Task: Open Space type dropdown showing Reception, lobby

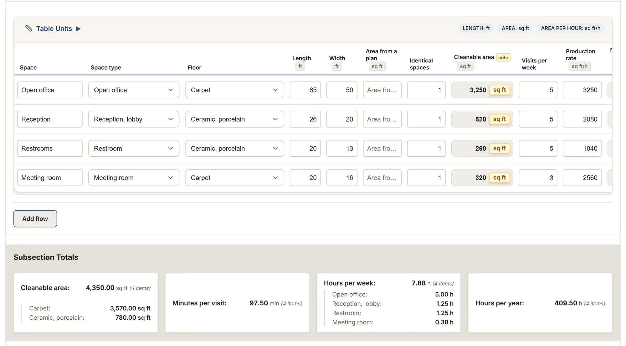Action: coord(134,119)
